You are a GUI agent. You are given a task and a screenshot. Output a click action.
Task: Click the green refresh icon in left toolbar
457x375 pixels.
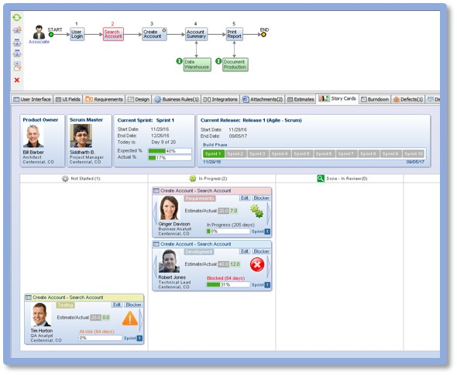17,18
